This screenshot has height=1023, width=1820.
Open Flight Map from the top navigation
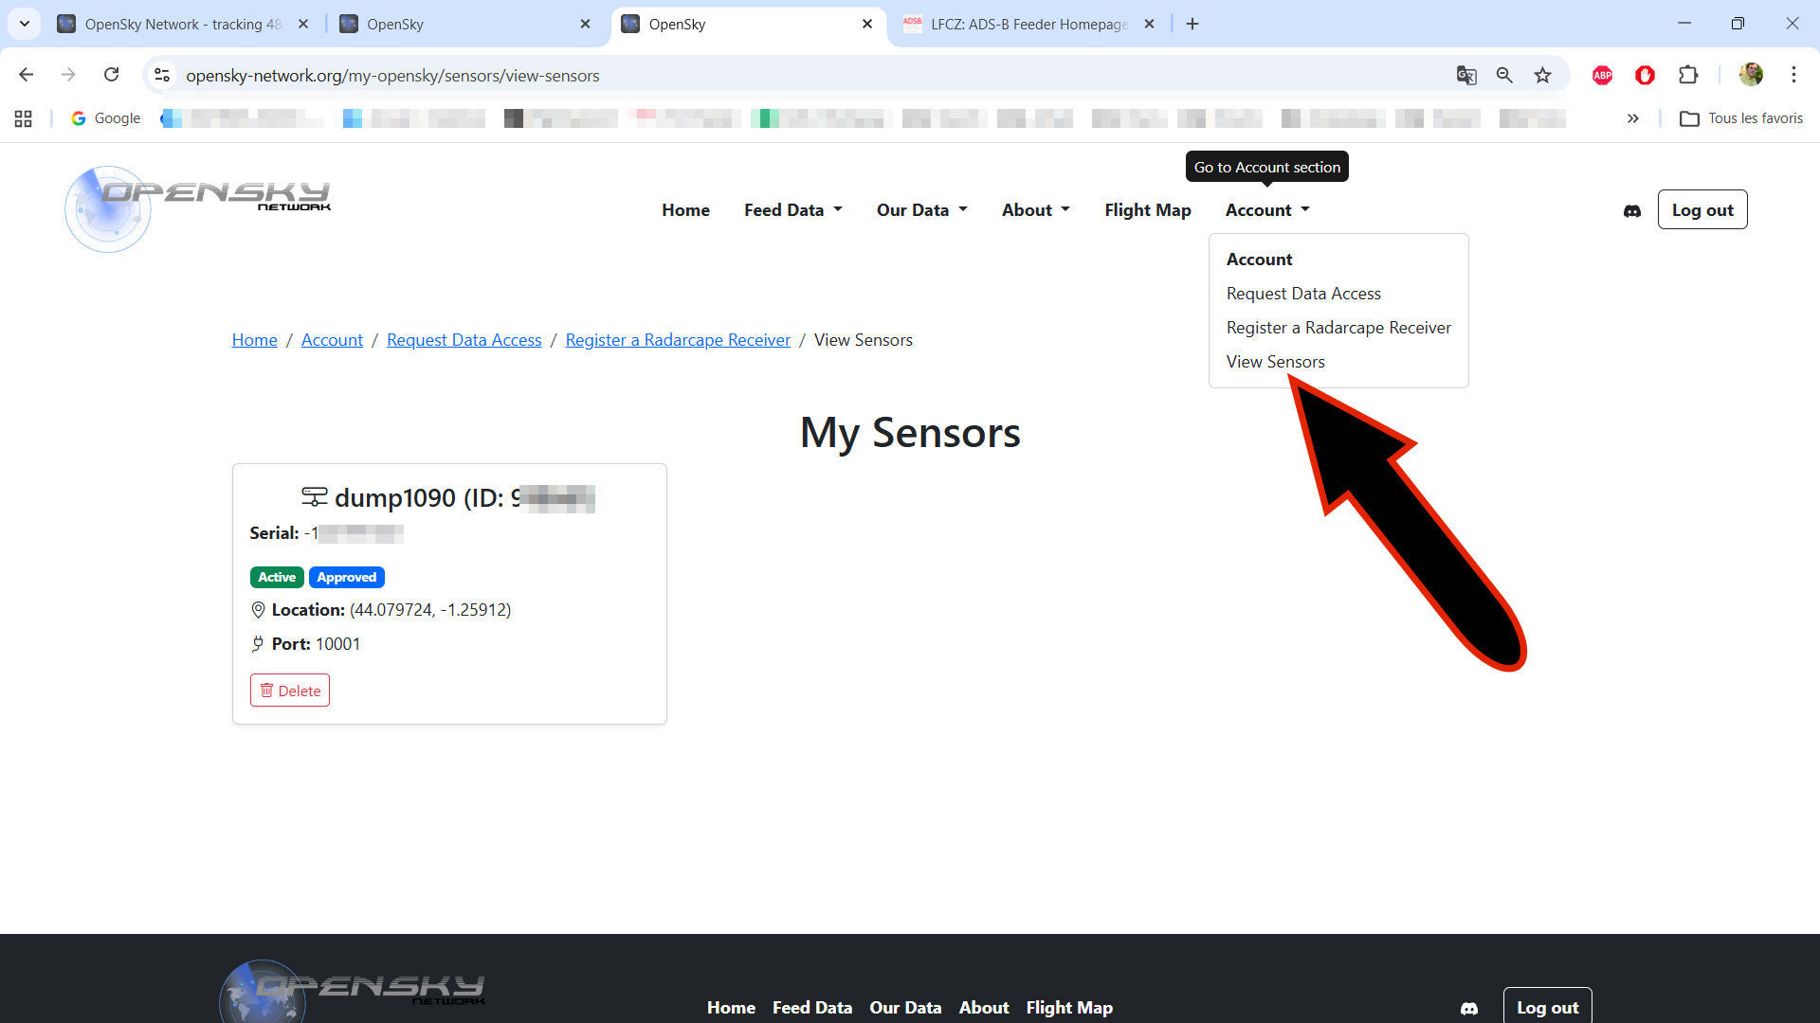point(1147,210)
